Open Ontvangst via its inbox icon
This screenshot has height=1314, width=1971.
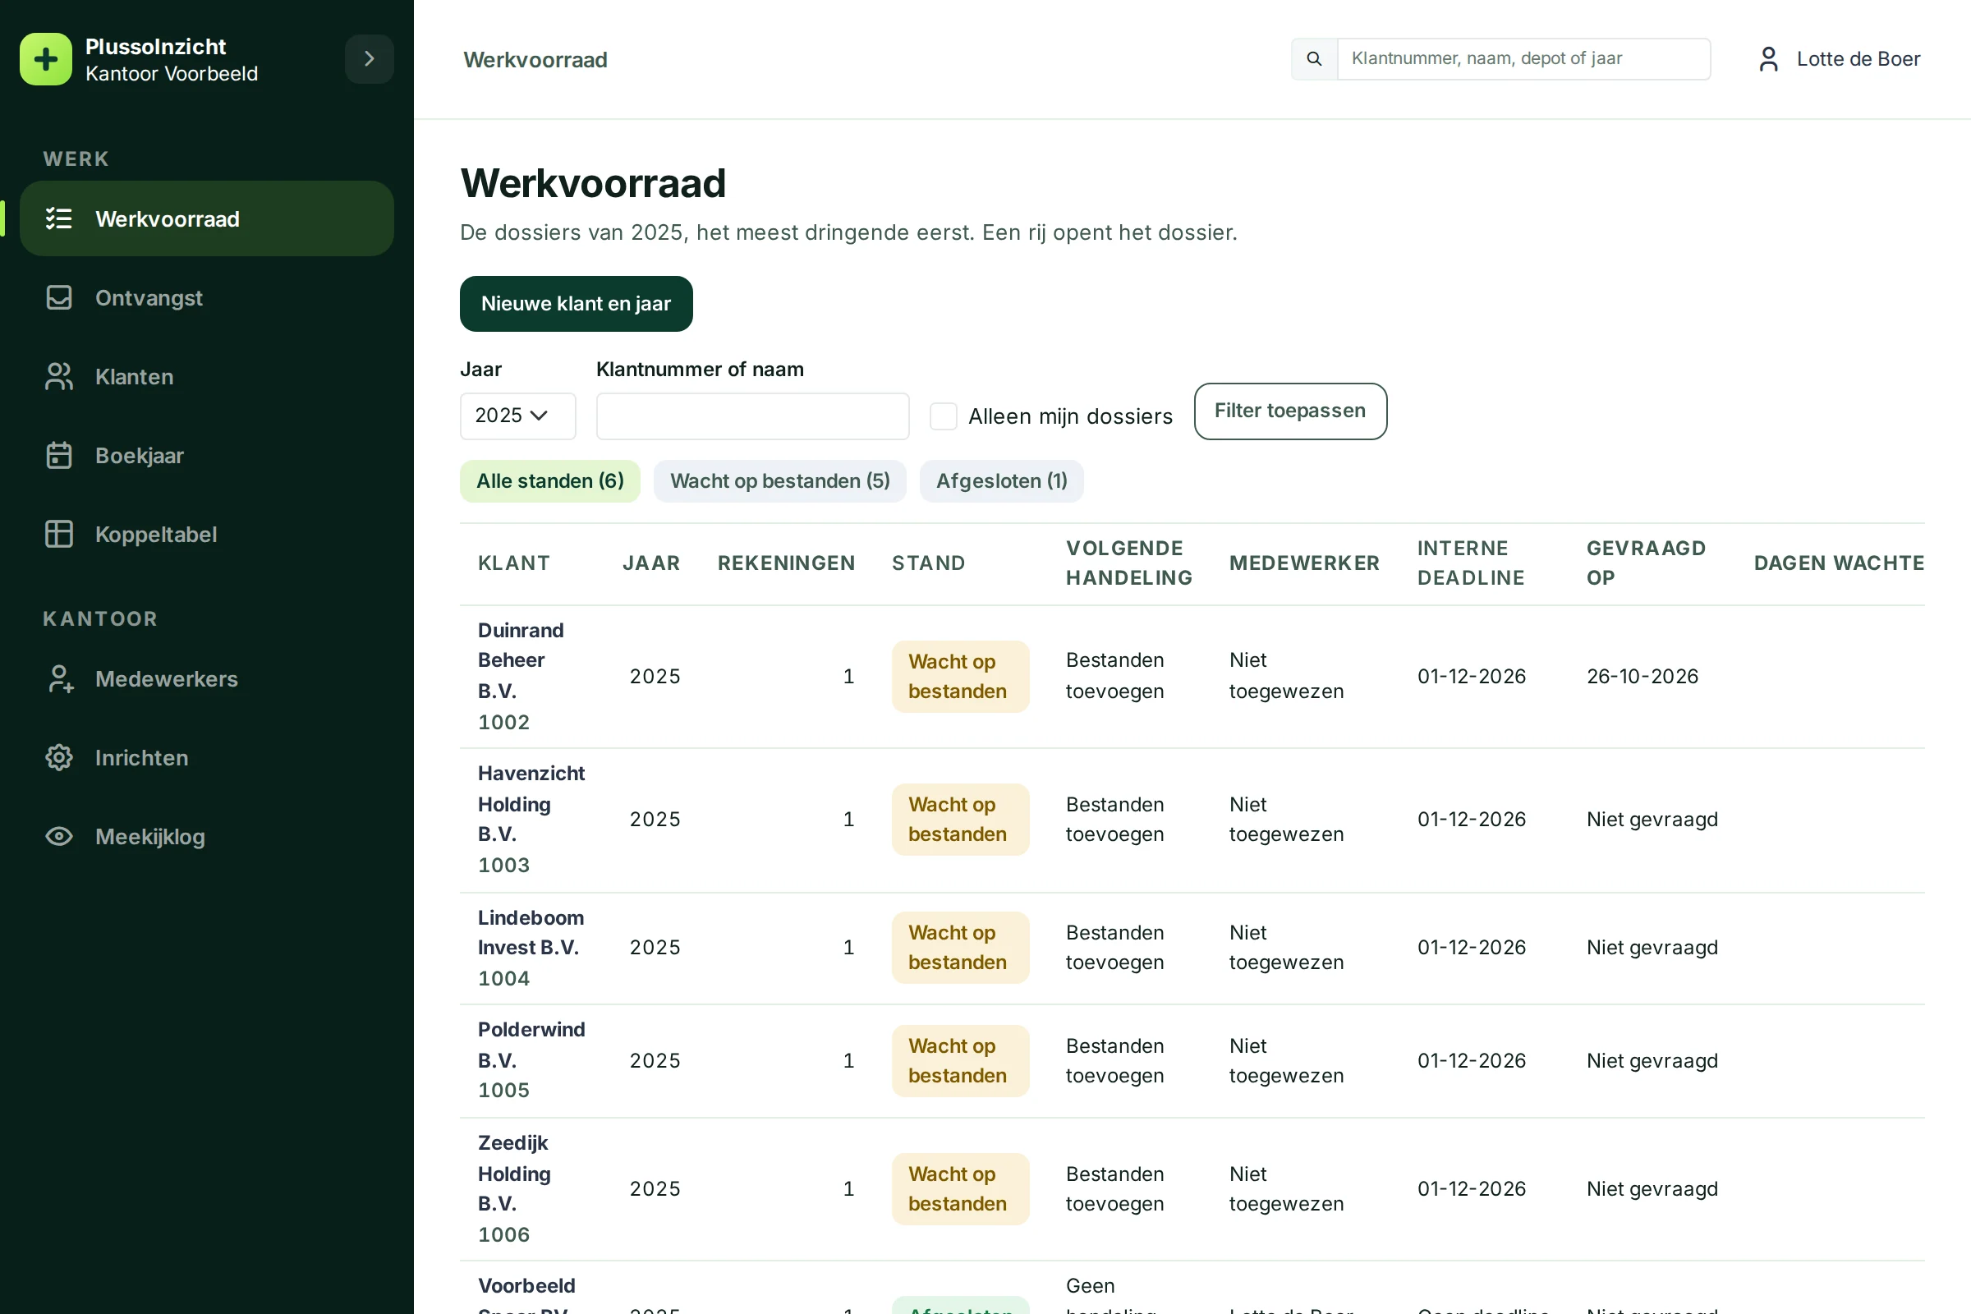click(x=58, y=297)
